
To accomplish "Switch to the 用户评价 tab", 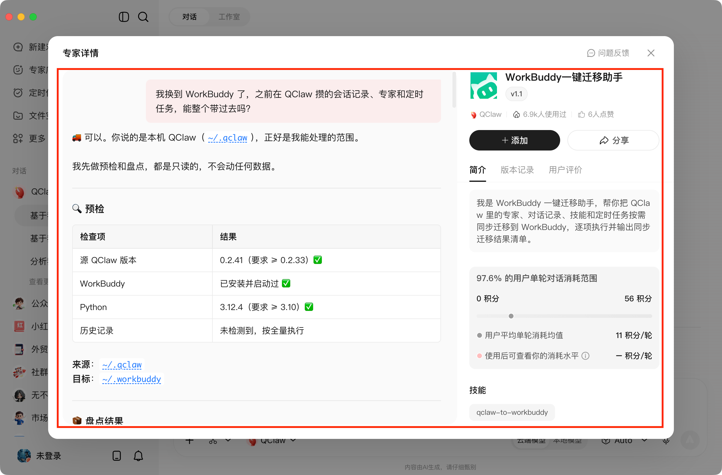I will coord(565,170).
